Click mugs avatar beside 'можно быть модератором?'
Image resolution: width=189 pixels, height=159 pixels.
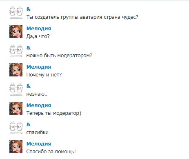tap(16, 51)
